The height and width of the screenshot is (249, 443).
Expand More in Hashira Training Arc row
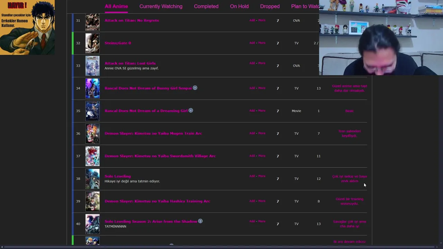coord(262,201)
